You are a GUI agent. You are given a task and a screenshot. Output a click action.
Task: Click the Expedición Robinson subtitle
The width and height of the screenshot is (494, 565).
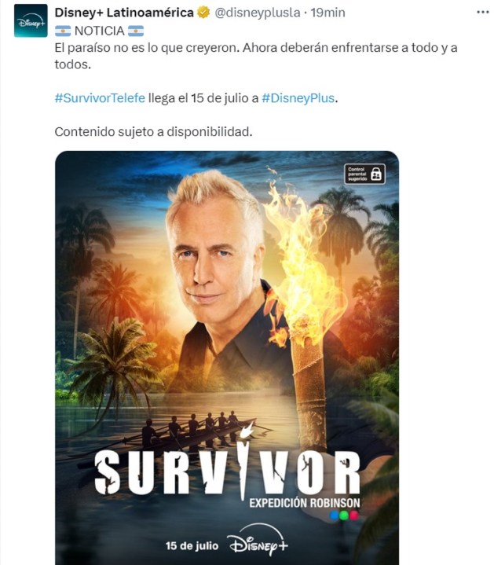pos(304,503)
